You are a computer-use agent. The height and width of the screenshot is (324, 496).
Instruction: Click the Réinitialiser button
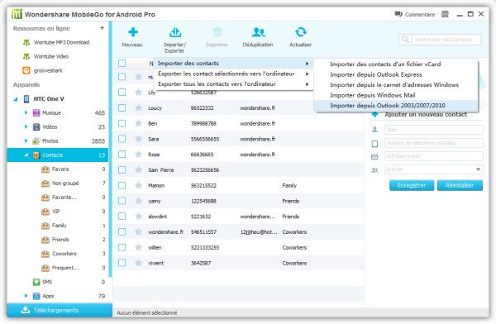(x=460, y=185)
